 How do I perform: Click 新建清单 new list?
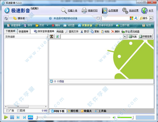tap(14, 25)
